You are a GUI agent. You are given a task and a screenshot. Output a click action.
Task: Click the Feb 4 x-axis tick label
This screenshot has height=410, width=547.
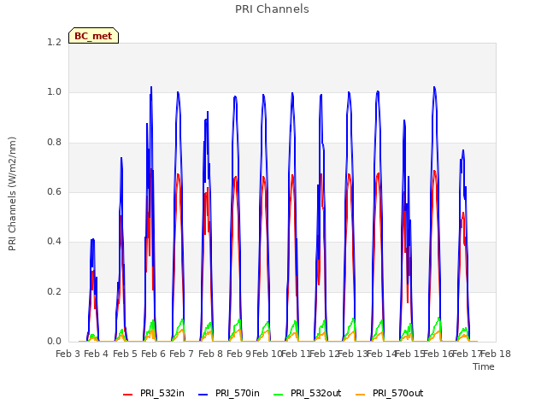pyautogui.click(x=97, y=354)
